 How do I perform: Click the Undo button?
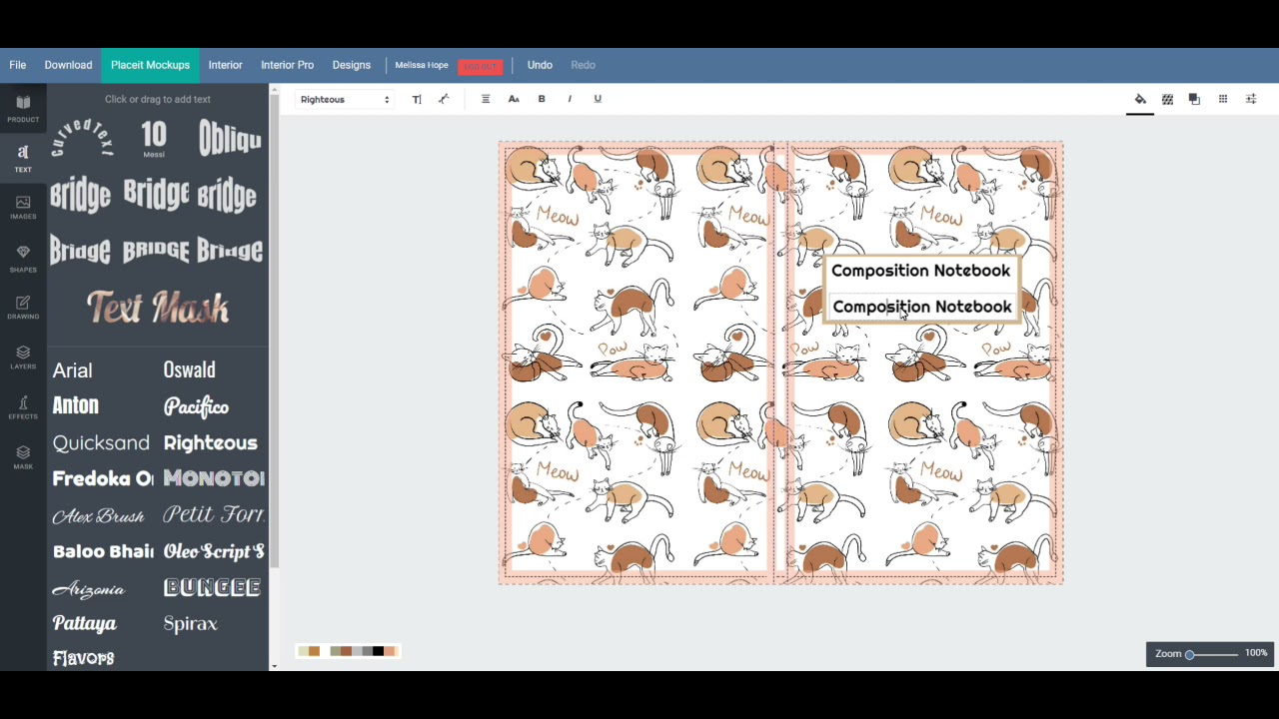pyautogui.click(x=540, y=65)
